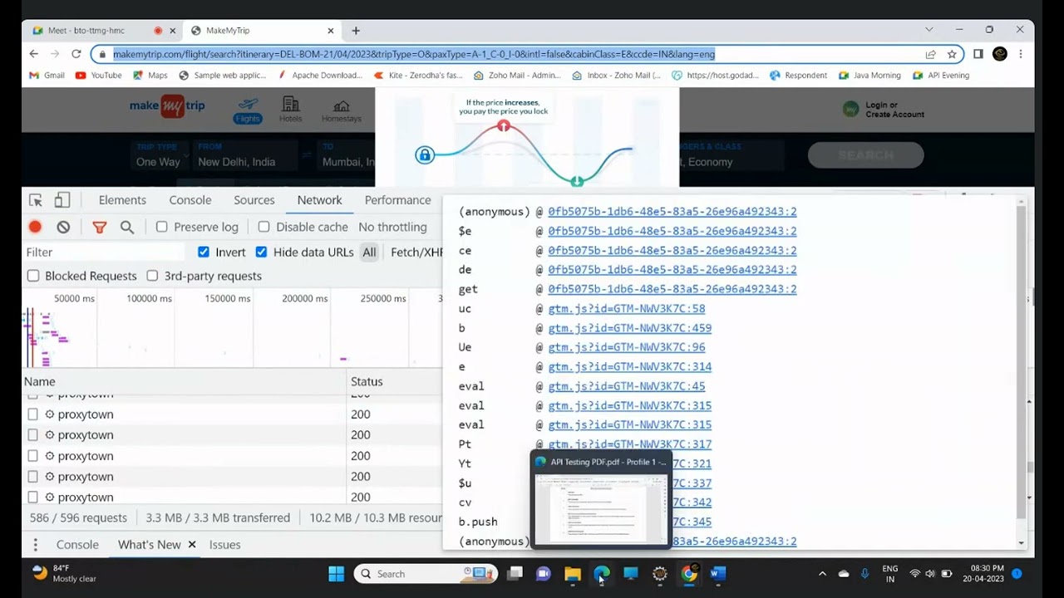The width and height of the screenshot is (1064, 598).
Task: Go back in the browser
Action: [x=34, y=54]
